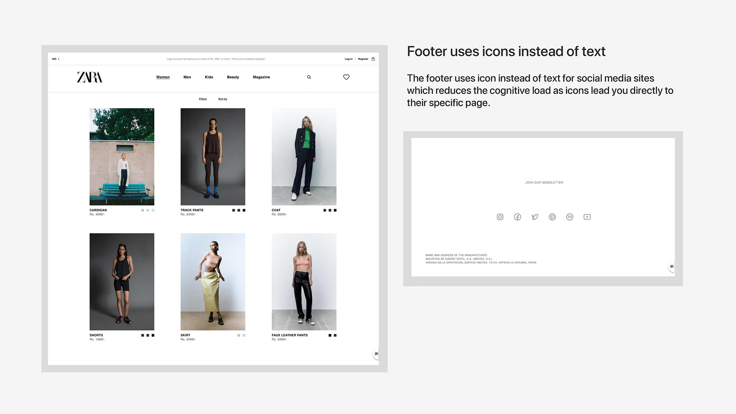Pick the beige swatch for Skirt
The height and width of the screenshot is (414, 736).
[x=239, y=335]
